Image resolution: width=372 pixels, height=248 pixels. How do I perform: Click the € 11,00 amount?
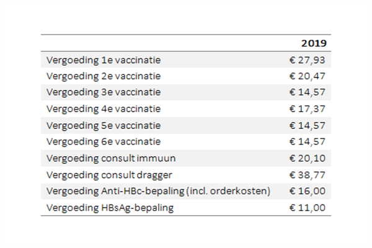[308, 208]
